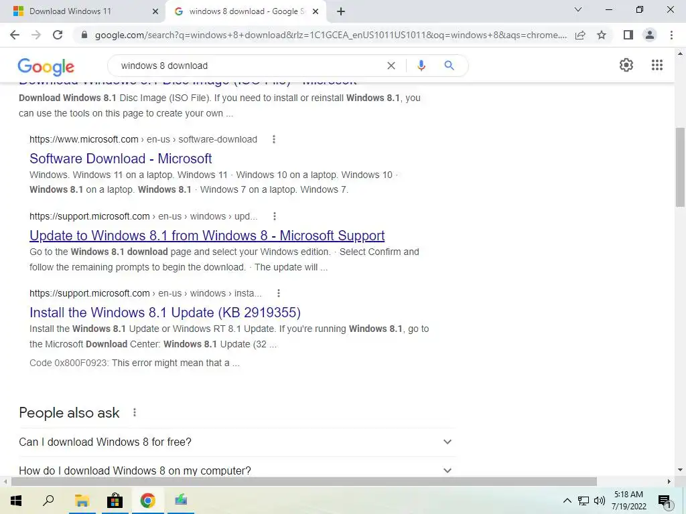686x514 pixels.
Task: View site information via the lock icon
Action: click(x=84, y=35)
